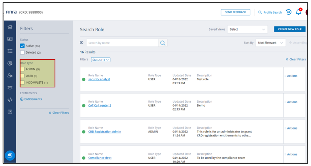Check the Deleted status checkbox

[23, 52]
